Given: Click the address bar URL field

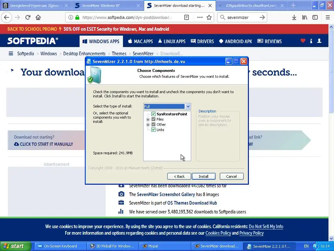Looking at the screenshot, I should pos(128,17).
